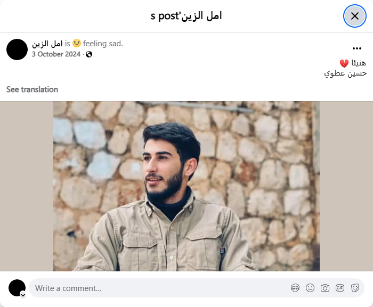The image size is (373, 307).
Task: Open the post author's profile picture
Action: coord(17,49)
